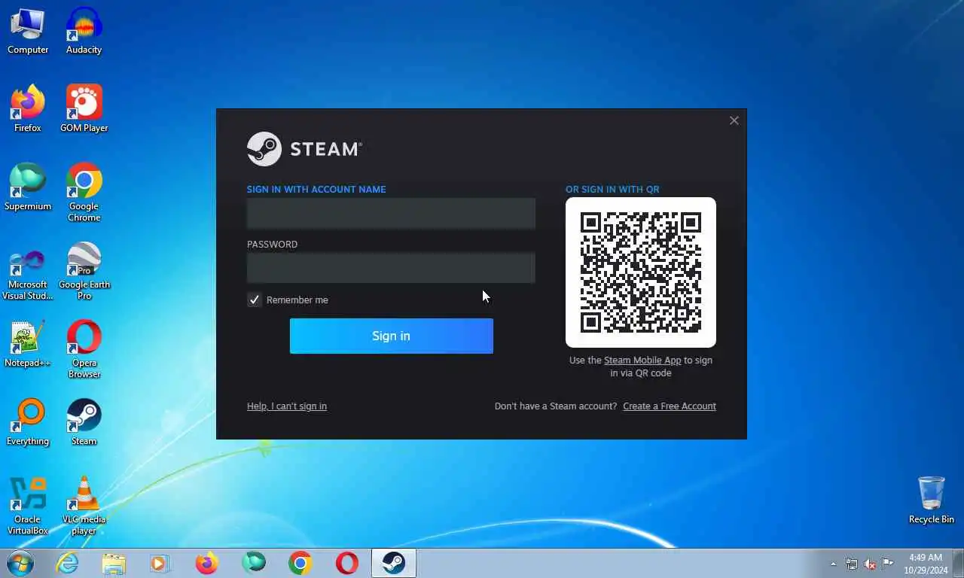Screen dimensions: 964x578
Task: Click the SIGN IN WITH ACCOUNT NAME label
Action: 316,190
